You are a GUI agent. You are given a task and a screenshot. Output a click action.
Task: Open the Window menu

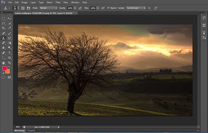[75, 2]
